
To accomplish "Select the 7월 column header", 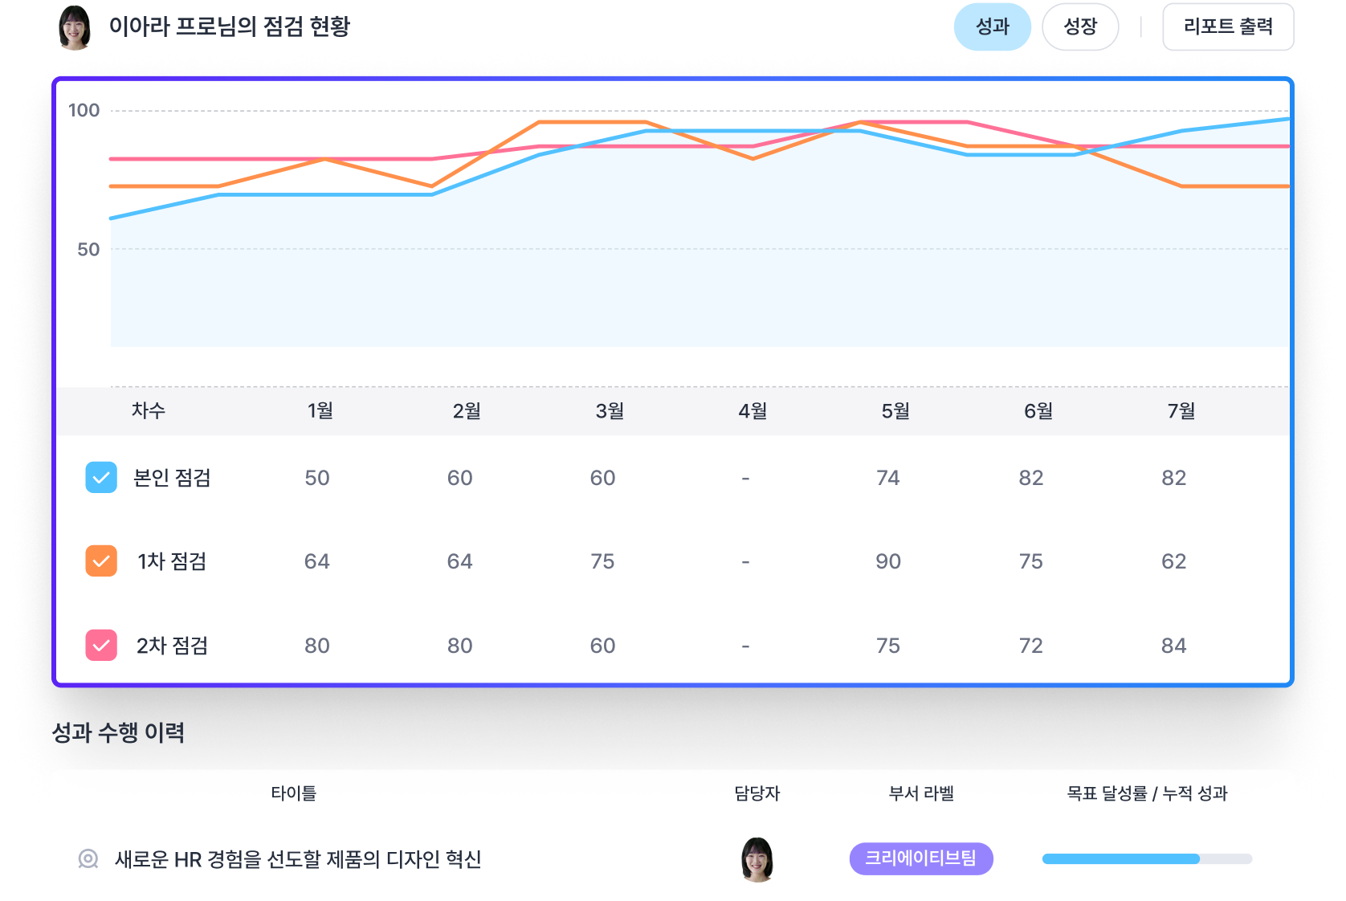I will point(1181,411).
